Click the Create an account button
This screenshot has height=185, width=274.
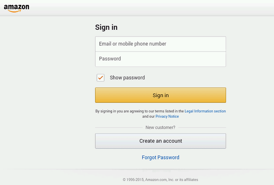click(x=160, y=141)
